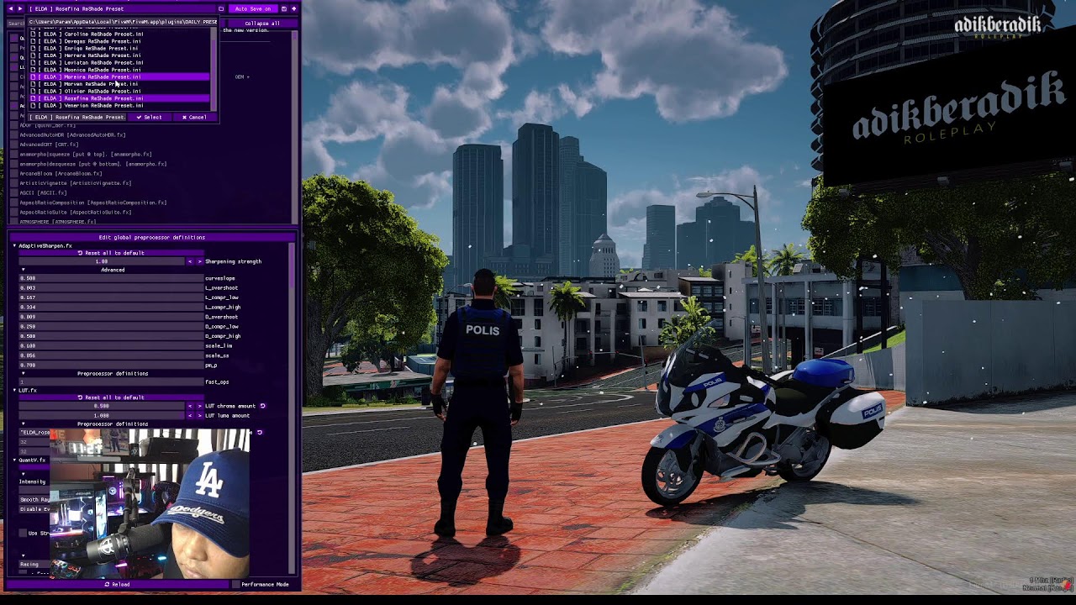Cancel the preset file dialog

tap(194, 117)
